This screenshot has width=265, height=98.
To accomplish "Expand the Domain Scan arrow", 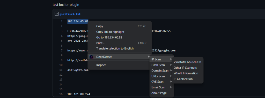I will click(171, 70).
